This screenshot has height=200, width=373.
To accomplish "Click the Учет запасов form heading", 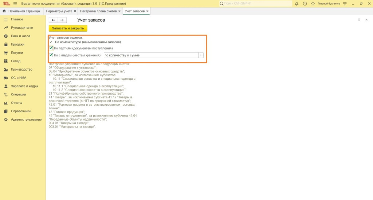I will click(91, 20).
